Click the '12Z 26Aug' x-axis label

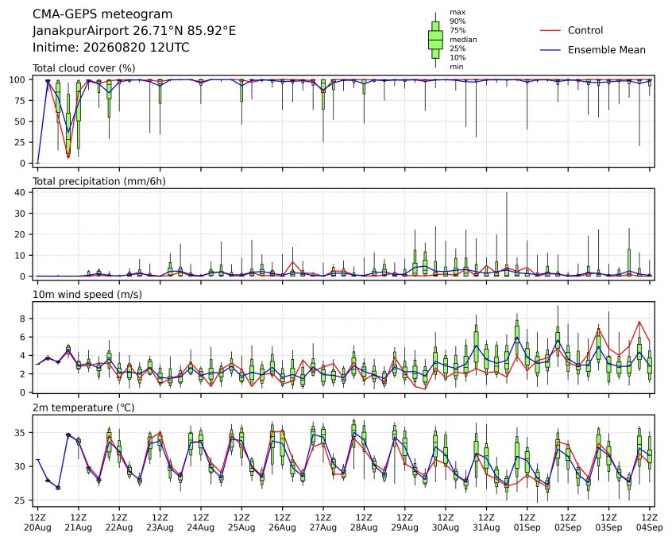point(282,523)
